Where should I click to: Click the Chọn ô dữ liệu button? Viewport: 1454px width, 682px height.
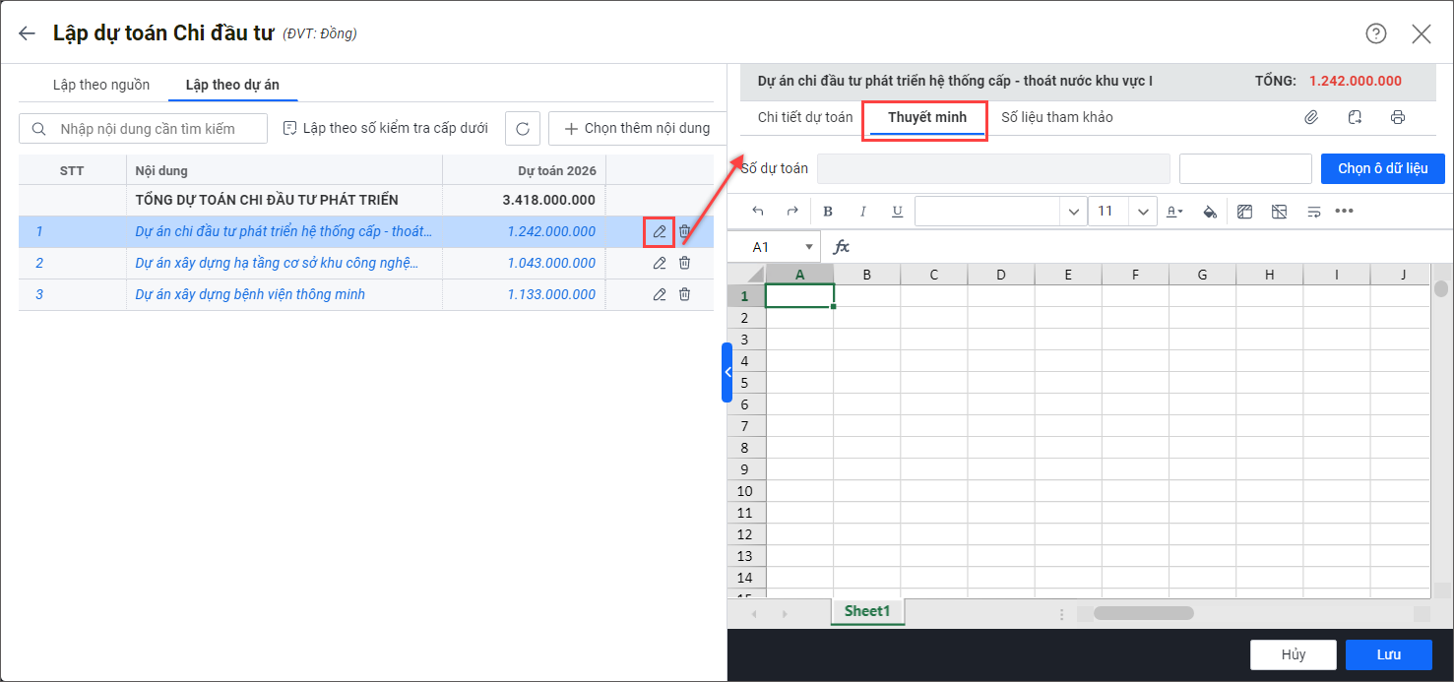(1382, 168)
